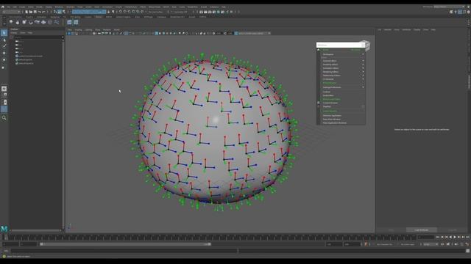Open the File menu
The image size is (471, 264).
pyautogui.click(x=8, y=7)
